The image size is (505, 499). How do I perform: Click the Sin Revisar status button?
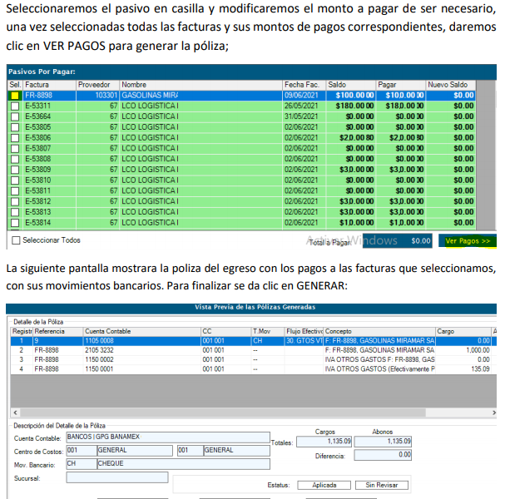(x=382, y=485)
